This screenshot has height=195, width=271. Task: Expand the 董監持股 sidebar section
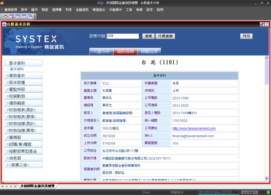[x=24, y=89]
